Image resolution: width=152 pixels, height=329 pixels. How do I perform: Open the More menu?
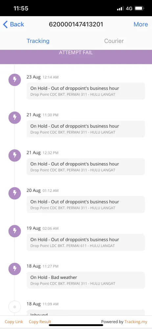click(x=141, y=24)
